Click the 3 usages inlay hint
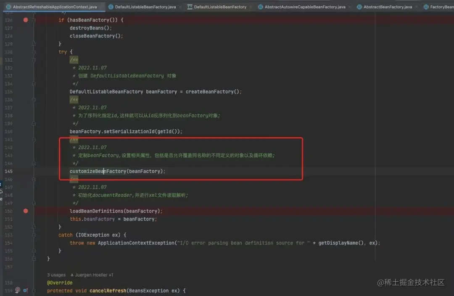 coord(56,275)
